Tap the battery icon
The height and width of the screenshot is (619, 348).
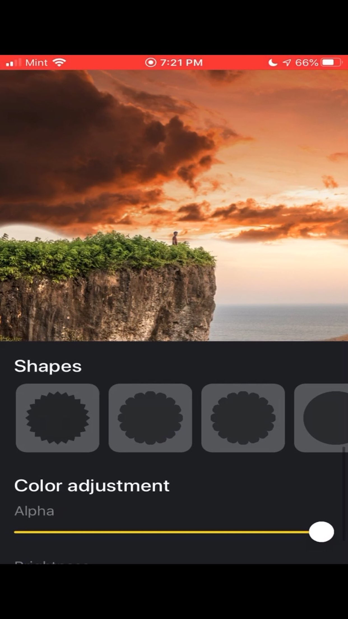[x=332, y=62]
